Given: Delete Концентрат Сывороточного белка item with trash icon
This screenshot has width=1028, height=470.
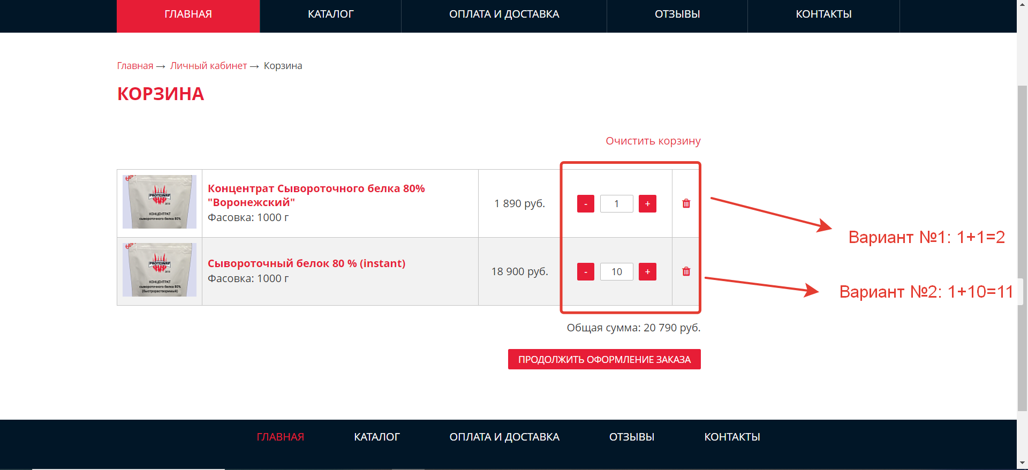Looking at the screenshot, I should click(686, 203).
